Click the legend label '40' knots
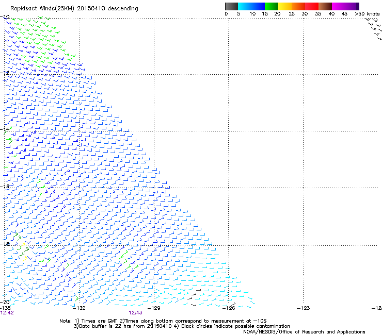The height and width of the screenshot is (335, 382). pos(331,14)
